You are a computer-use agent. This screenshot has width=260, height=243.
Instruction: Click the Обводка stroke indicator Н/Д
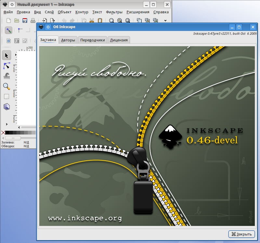click(x=26, y=146)
